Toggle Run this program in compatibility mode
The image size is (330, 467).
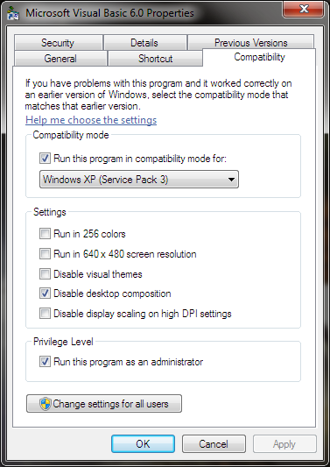[x=45, y=159]
